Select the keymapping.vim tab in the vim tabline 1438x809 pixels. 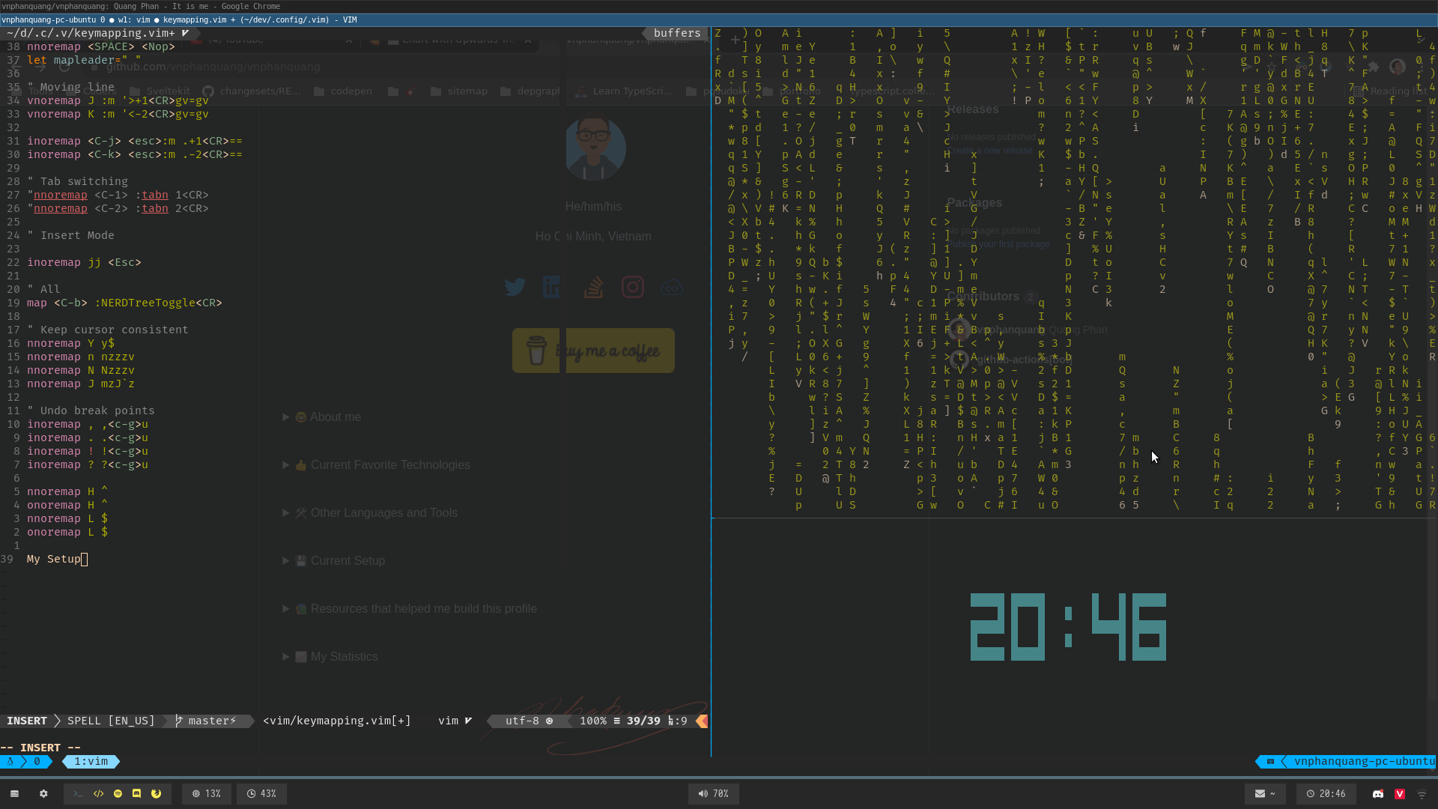[x=97, y=33]
